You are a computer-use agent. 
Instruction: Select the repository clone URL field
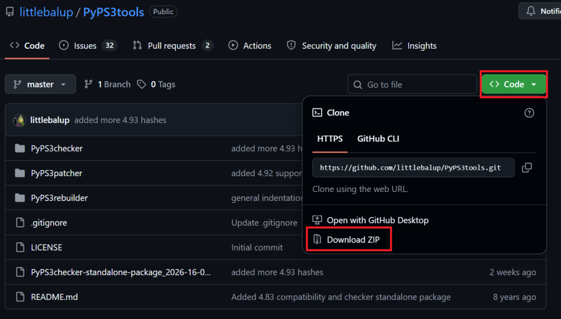414,167
